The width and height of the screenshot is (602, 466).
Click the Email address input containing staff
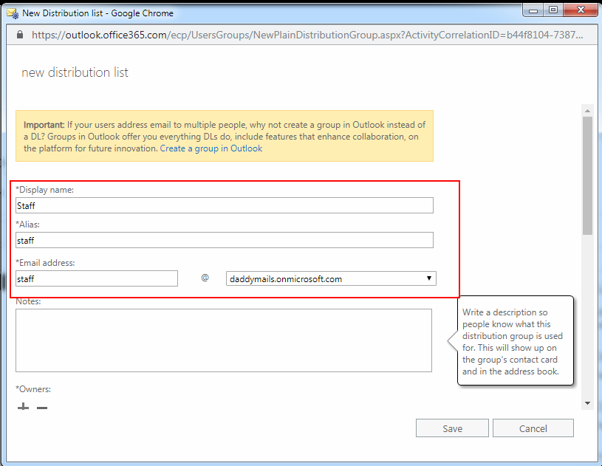click(x=96, y=278)
